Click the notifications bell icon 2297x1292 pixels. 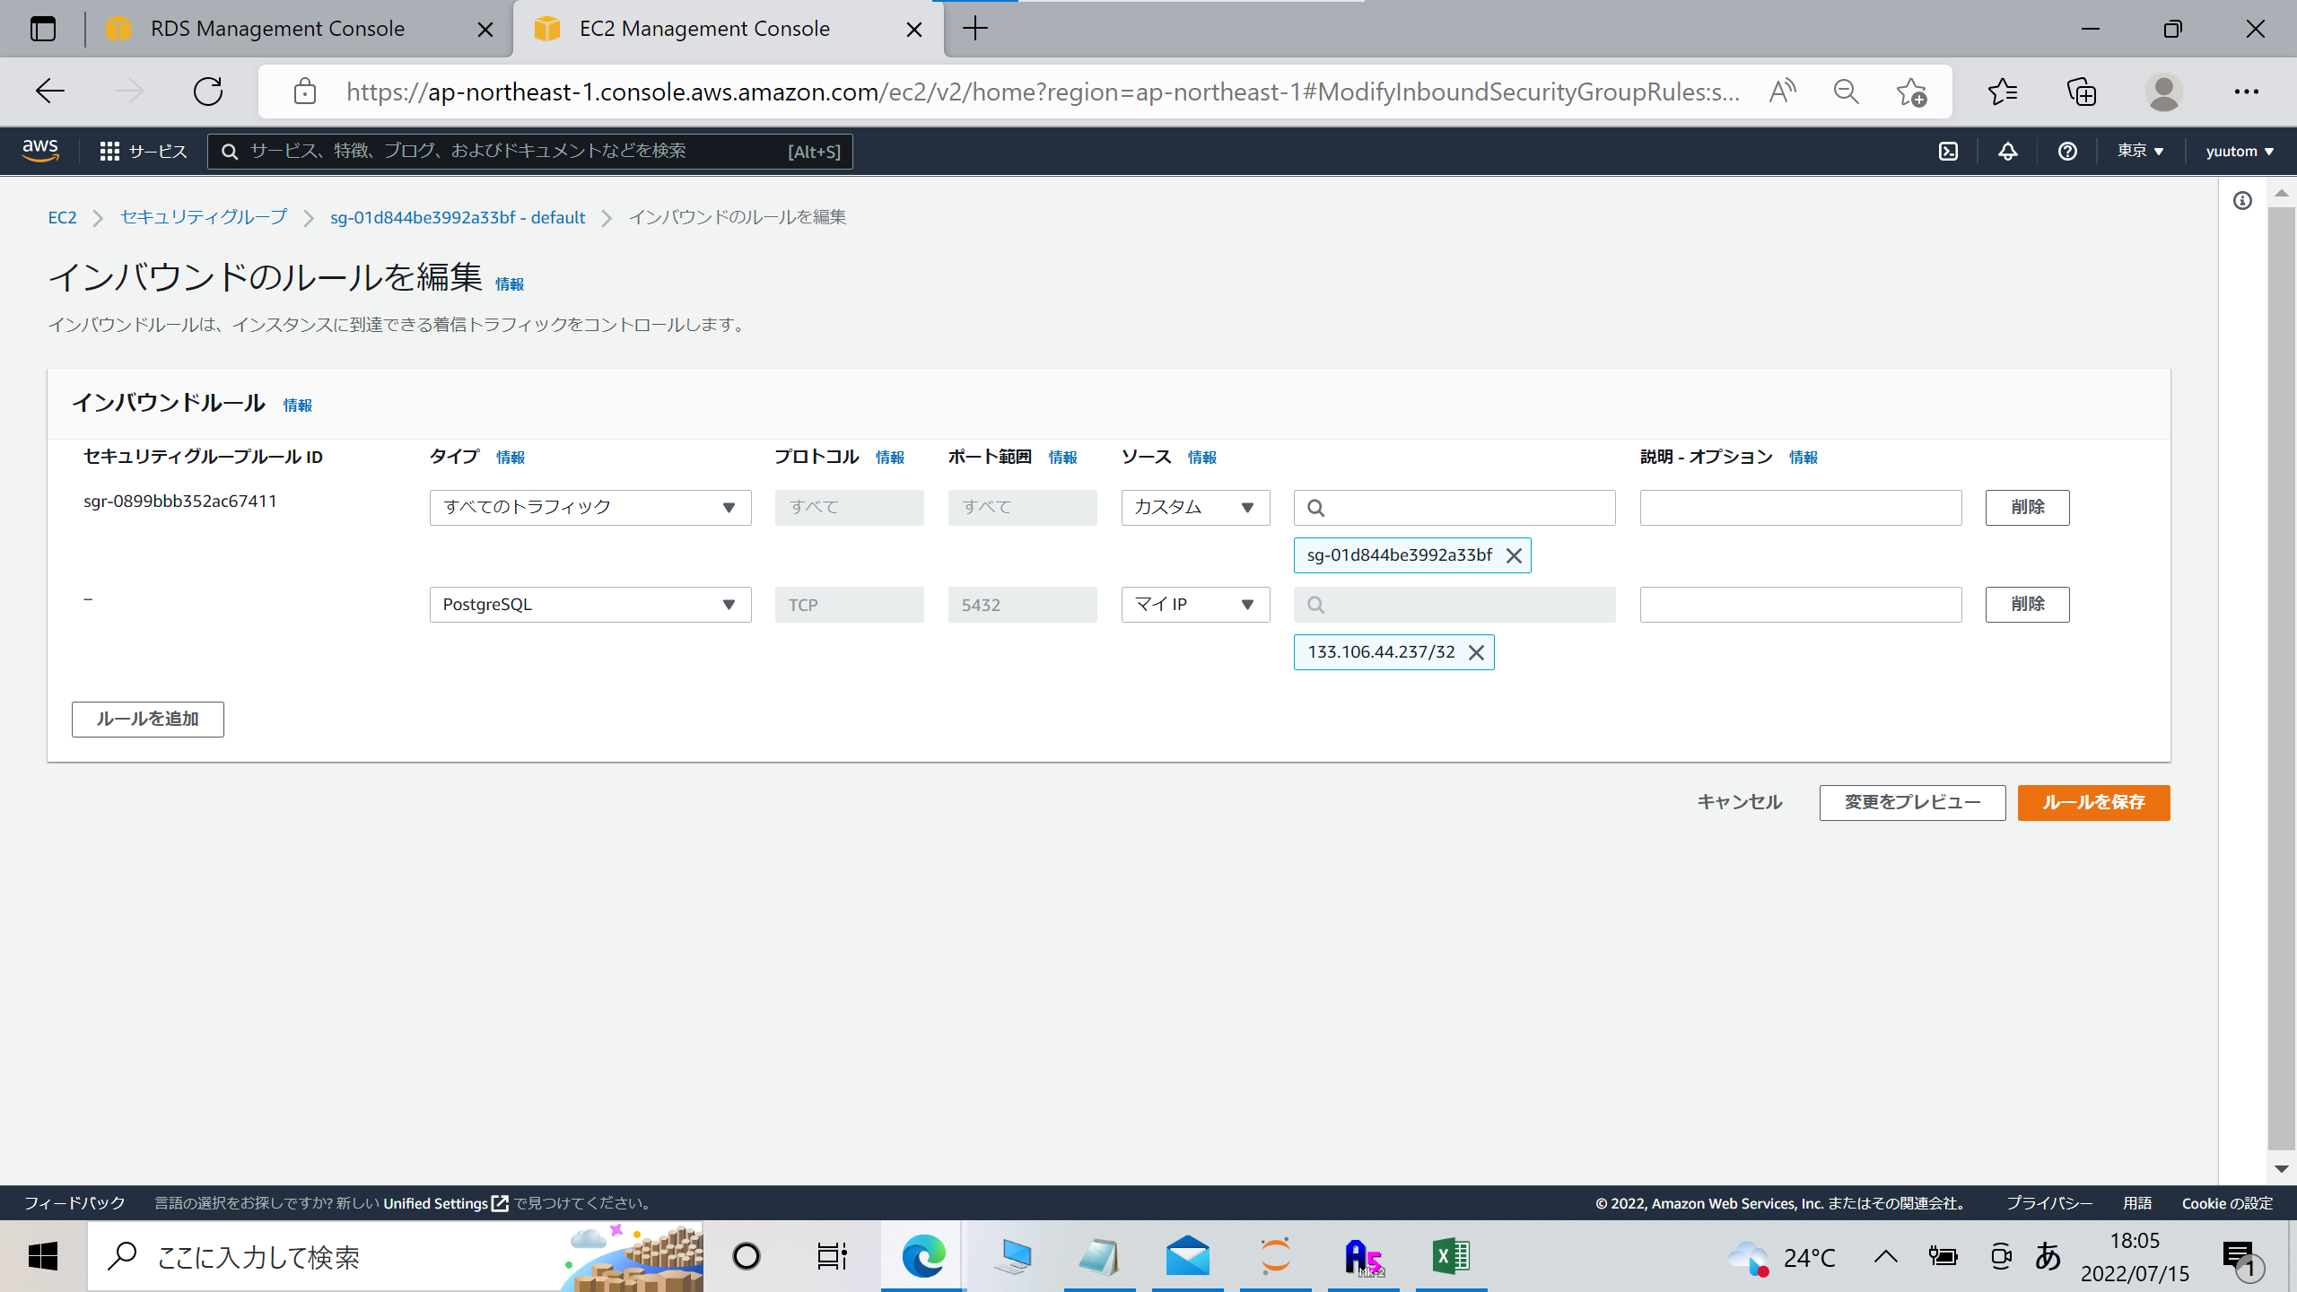point(2007,151)
